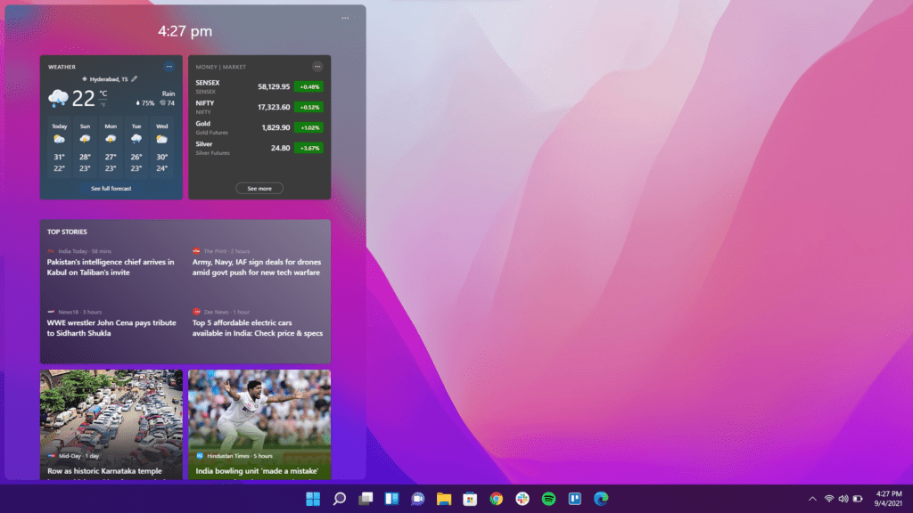Click the battery tray icon

858,499
